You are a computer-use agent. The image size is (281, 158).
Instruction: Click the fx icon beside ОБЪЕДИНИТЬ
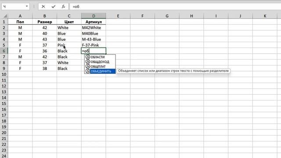pos(88,71)
